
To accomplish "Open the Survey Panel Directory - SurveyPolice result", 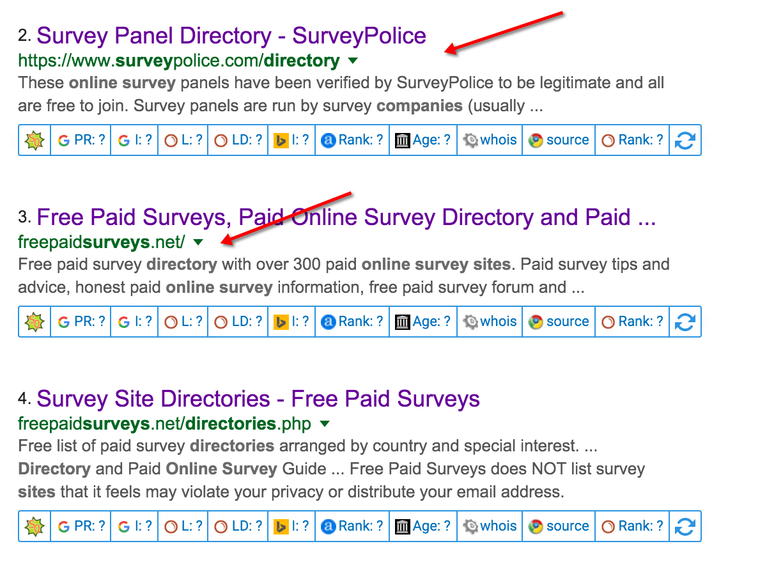I will click(x=231, y=35).
